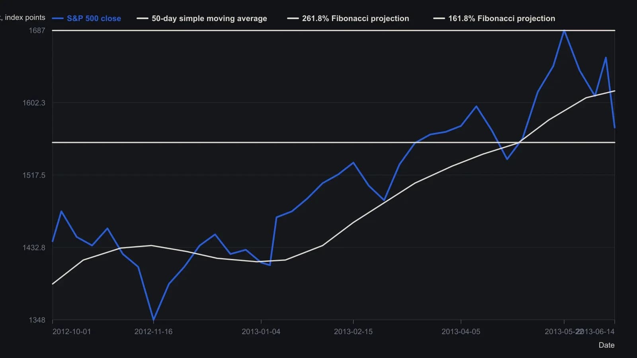The image size is (637, 358).
Task: Click the 1432.8 y-axis tick label
Action: [x=34, y=247]
